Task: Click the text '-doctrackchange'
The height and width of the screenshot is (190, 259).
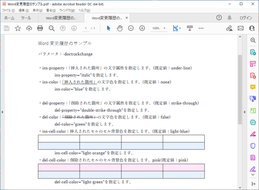Action: pyautogui.click(x=78, y=54)
